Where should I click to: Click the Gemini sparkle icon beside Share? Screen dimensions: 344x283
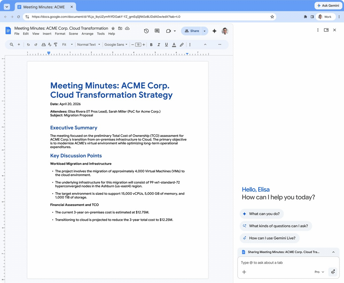click(x=214, y=31)
